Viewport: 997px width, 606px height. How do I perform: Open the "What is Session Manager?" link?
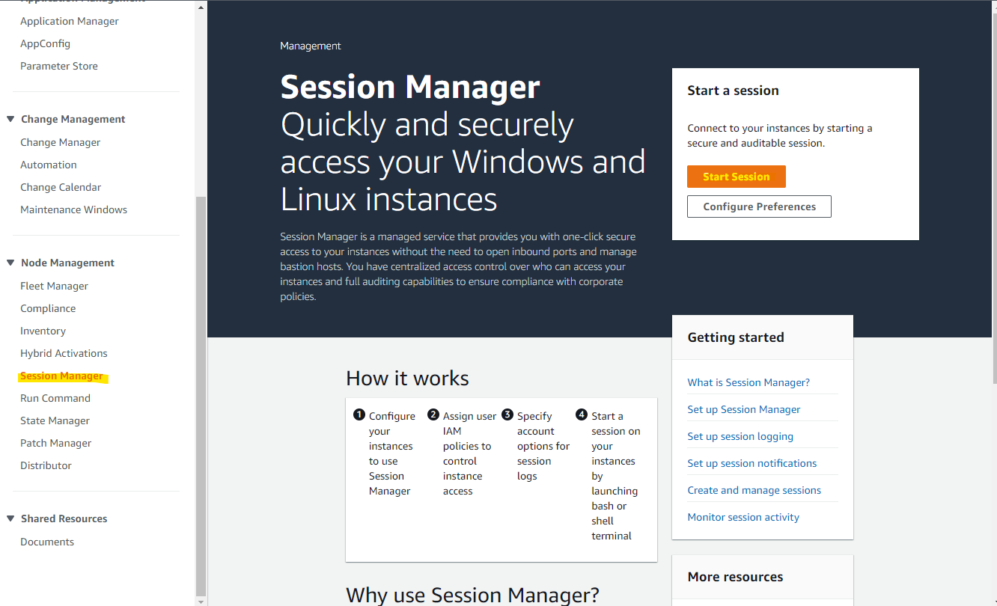tap(748, 382)
